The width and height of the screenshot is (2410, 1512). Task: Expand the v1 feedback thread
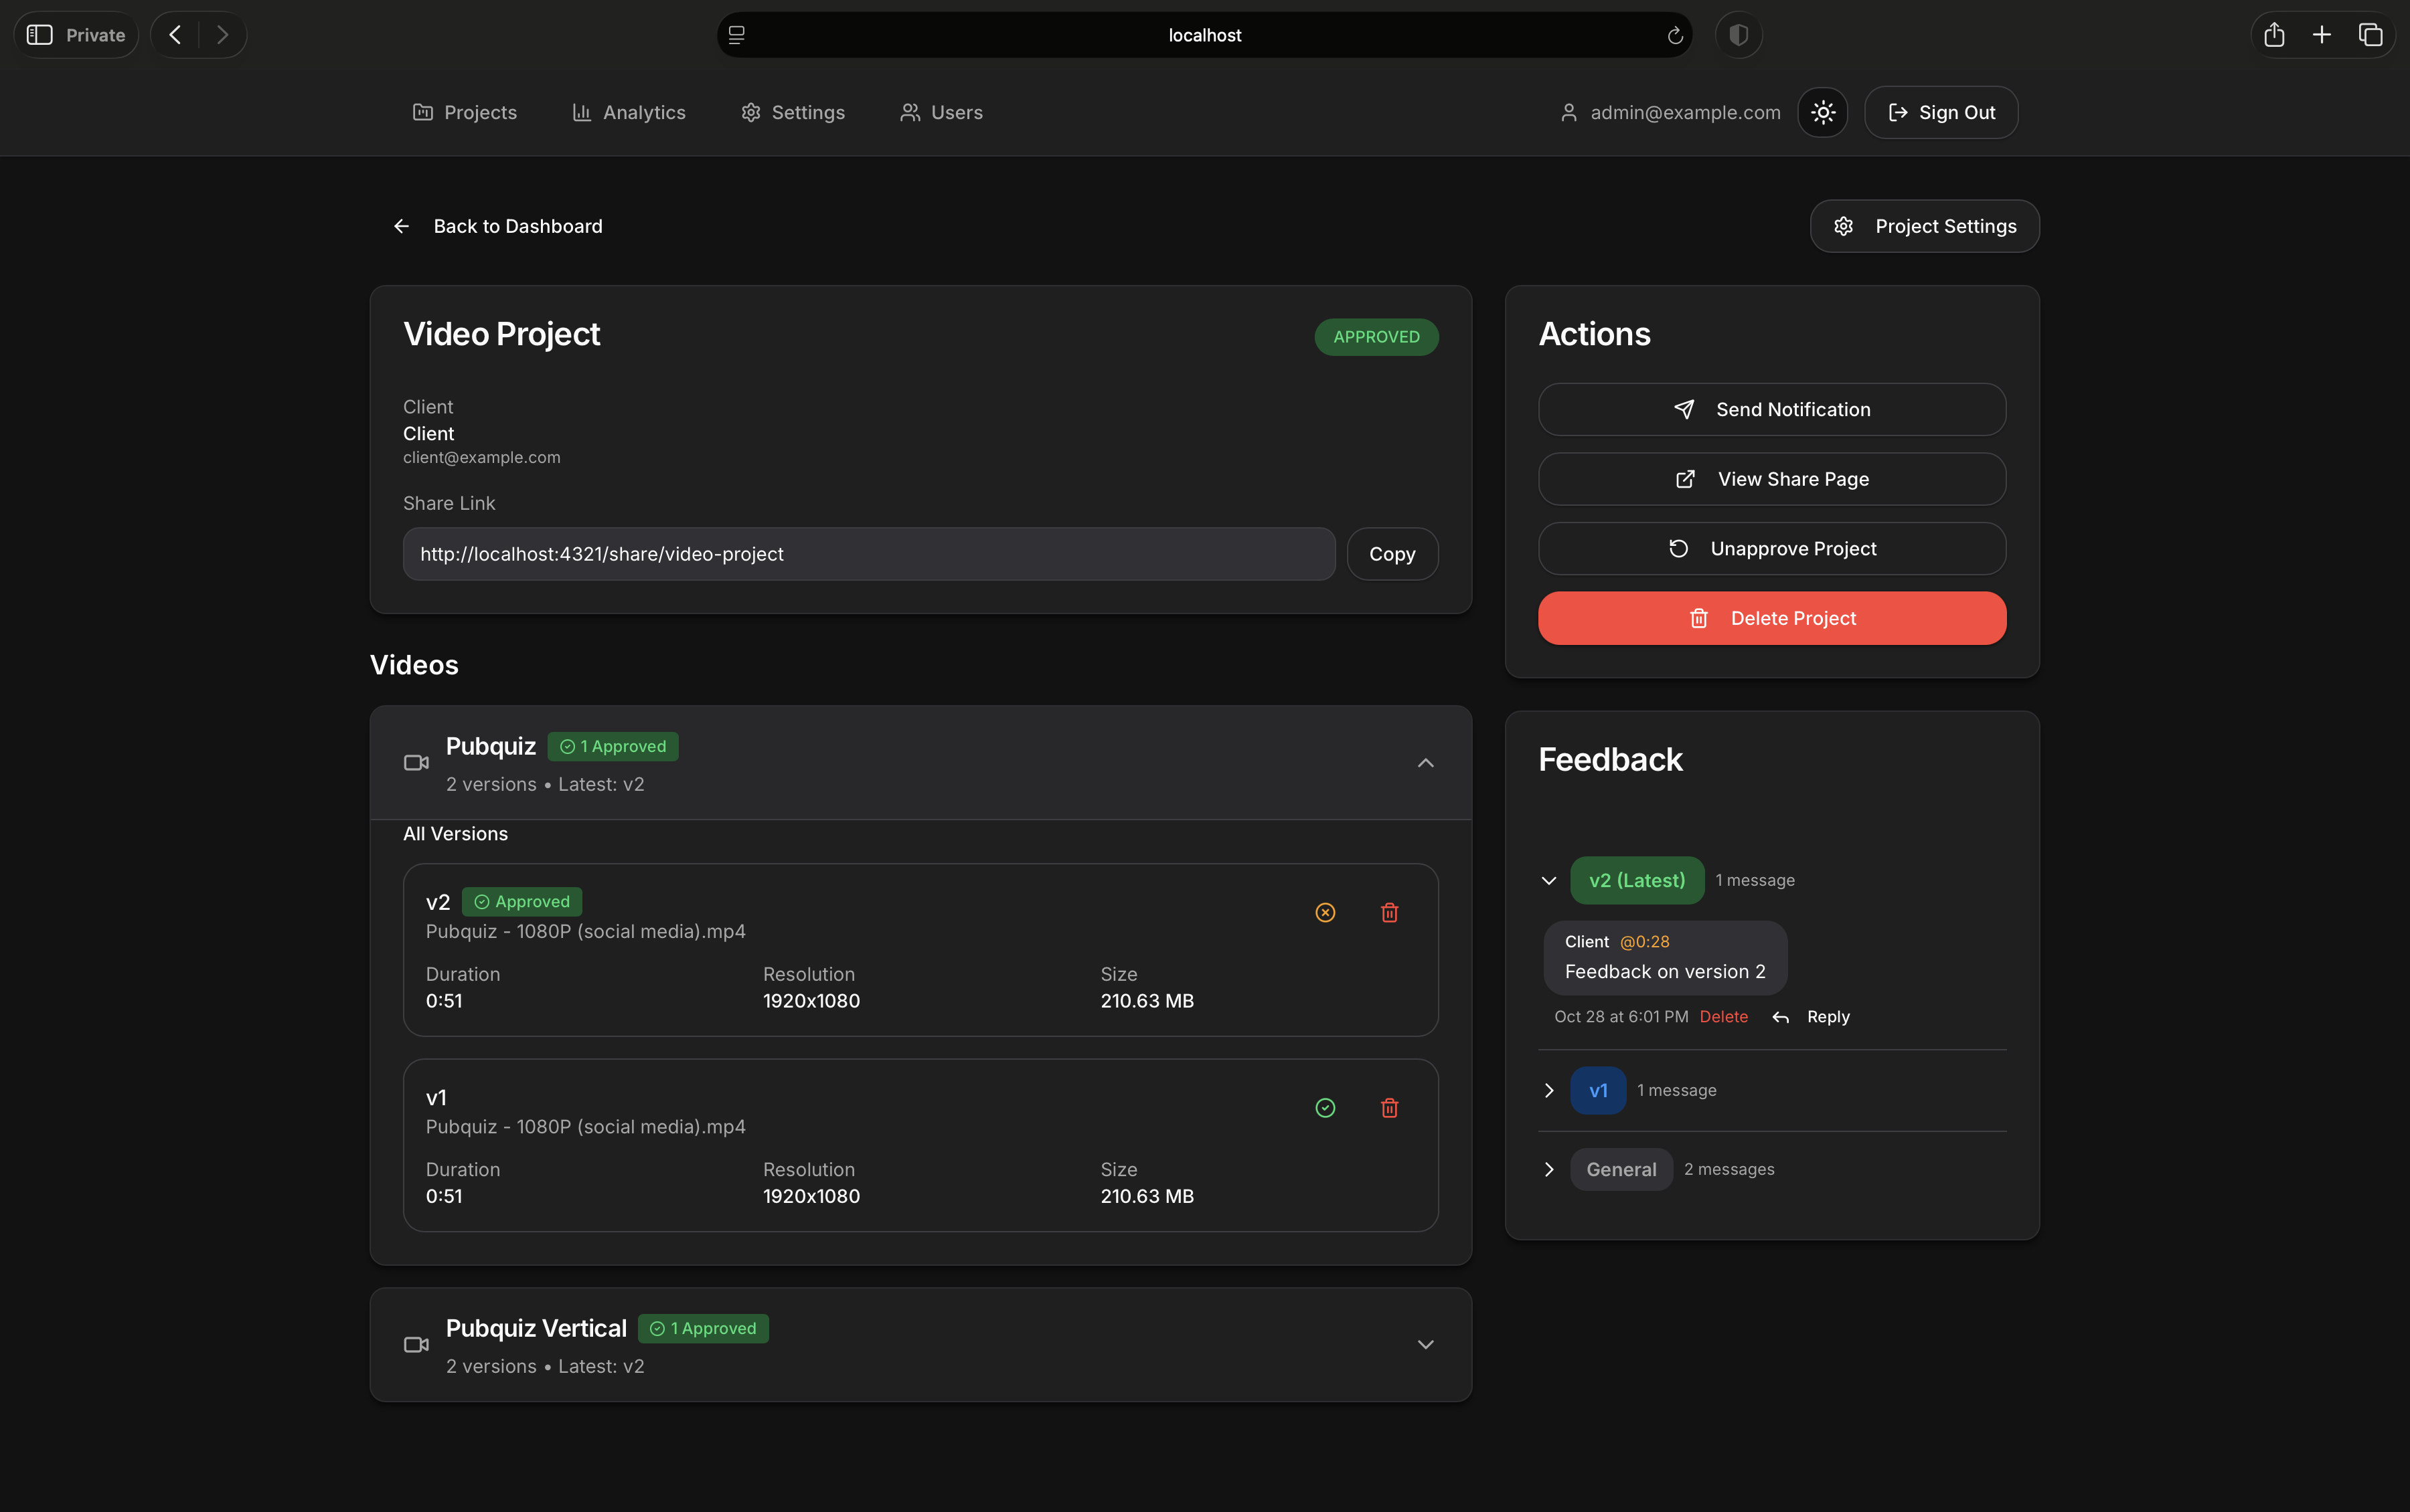(x=1548, y=1090)
